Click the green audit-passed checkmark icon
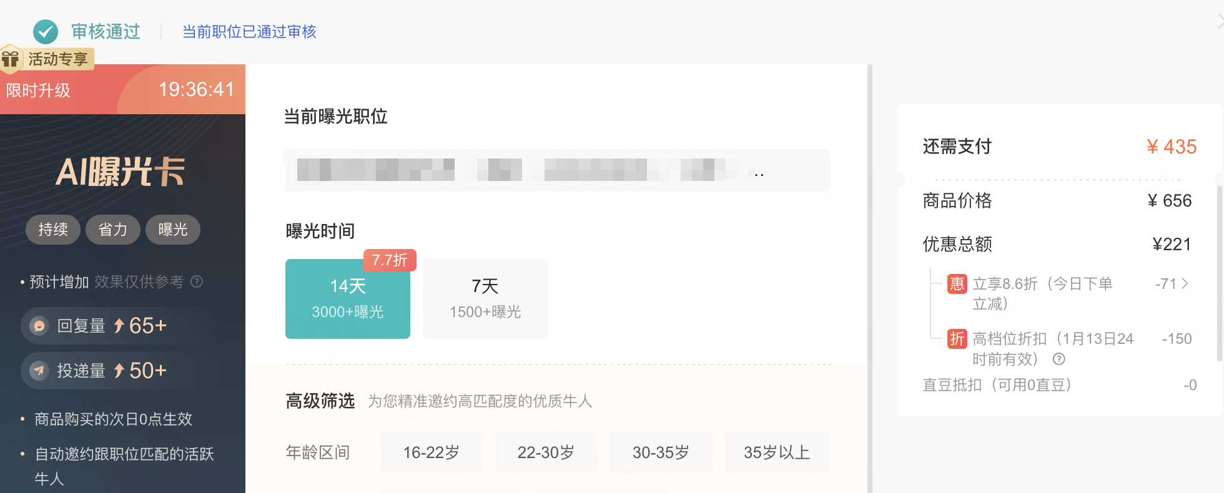The height and width of the screenshot is (493, 1224). coord(45,31)
